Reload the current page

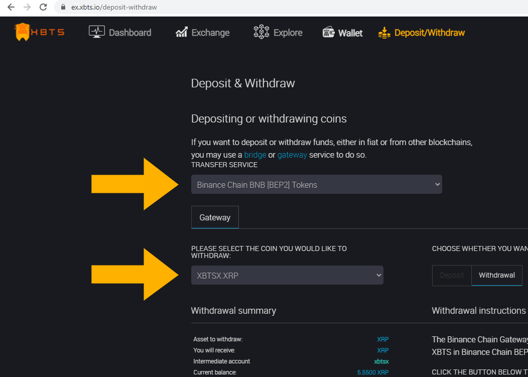[x=43, y=7]
